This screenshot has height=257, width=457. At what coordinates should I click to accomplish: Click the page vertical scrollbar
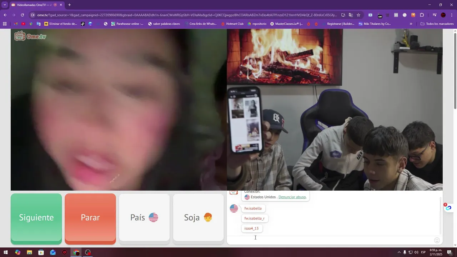point(455,70)
